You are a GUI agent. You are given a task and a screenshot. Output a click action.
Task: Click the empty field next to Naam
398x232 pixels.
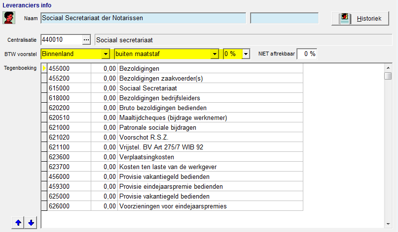(x=284, y=18)
